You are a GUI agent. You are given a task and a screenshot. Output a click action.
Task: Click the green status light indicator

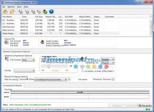click(147, 109)
